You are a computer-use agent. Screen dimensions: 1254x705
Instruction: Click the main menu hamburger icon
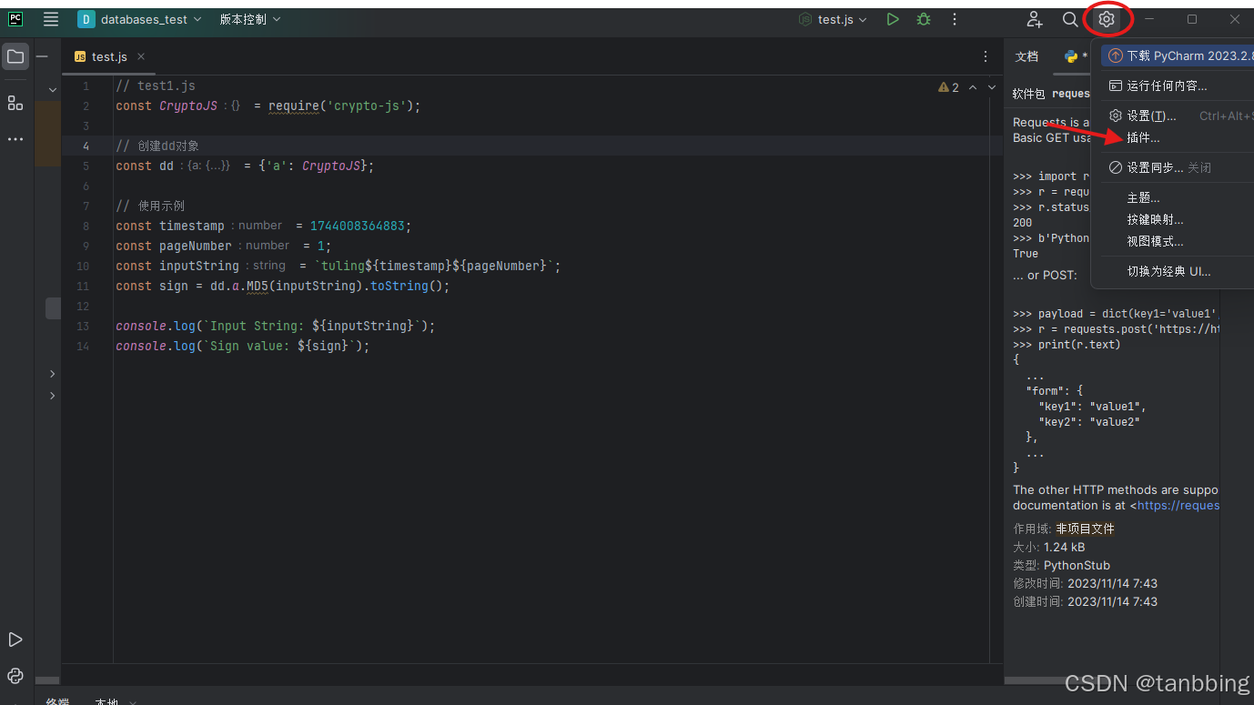coord(51,18)
